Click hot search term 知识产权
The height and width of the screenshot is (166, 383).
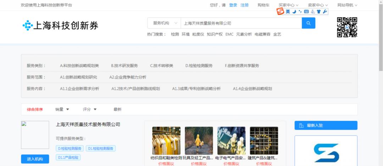pyautogui.click(x=215, y=34)
